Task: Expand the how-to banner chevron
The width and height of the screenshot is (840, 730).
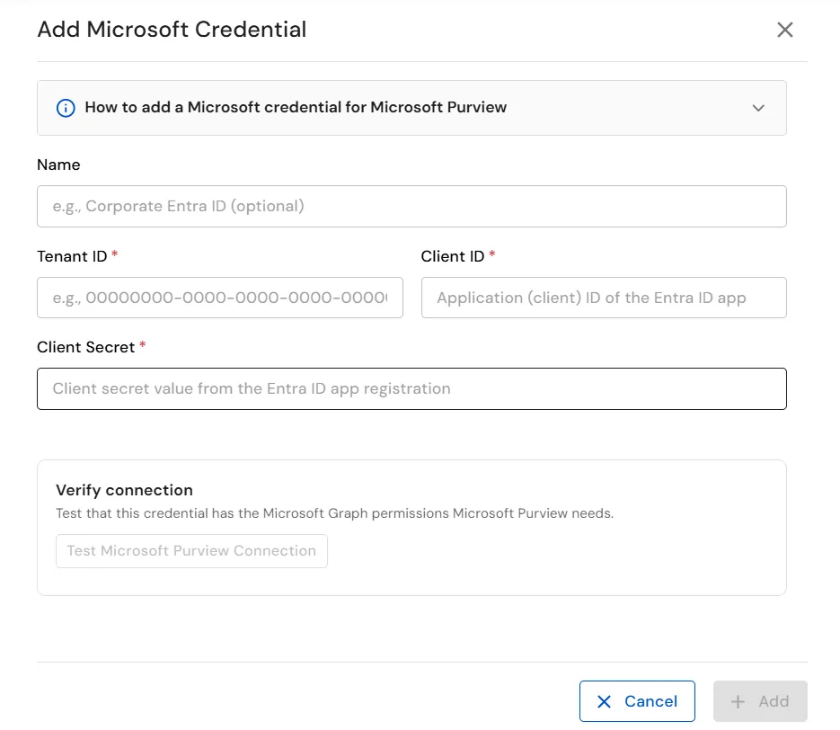Action: pos(757,108)
